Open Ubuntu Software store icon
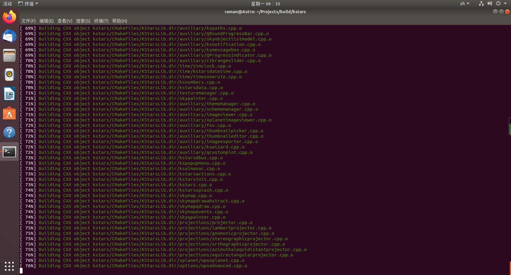 pos(9,113)
